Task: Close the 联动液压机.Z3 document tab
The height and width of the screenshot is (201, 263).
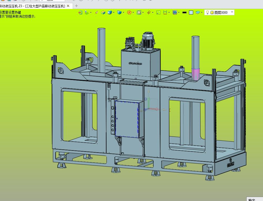Action: 68,6
